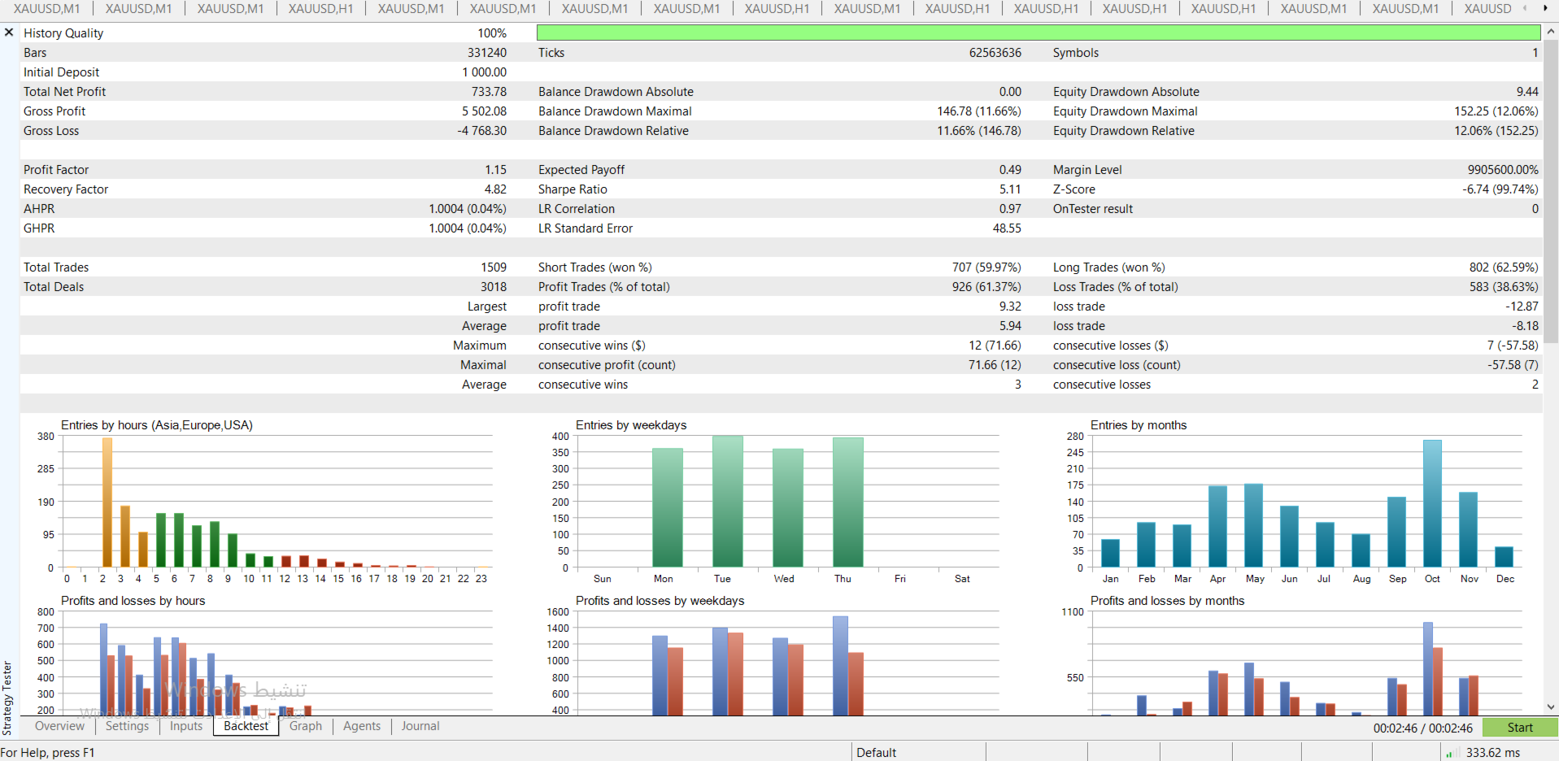The width and height of the screenshot is (1559, 761).
Task: Show the Graph tab
Action: tap(306, 726)
